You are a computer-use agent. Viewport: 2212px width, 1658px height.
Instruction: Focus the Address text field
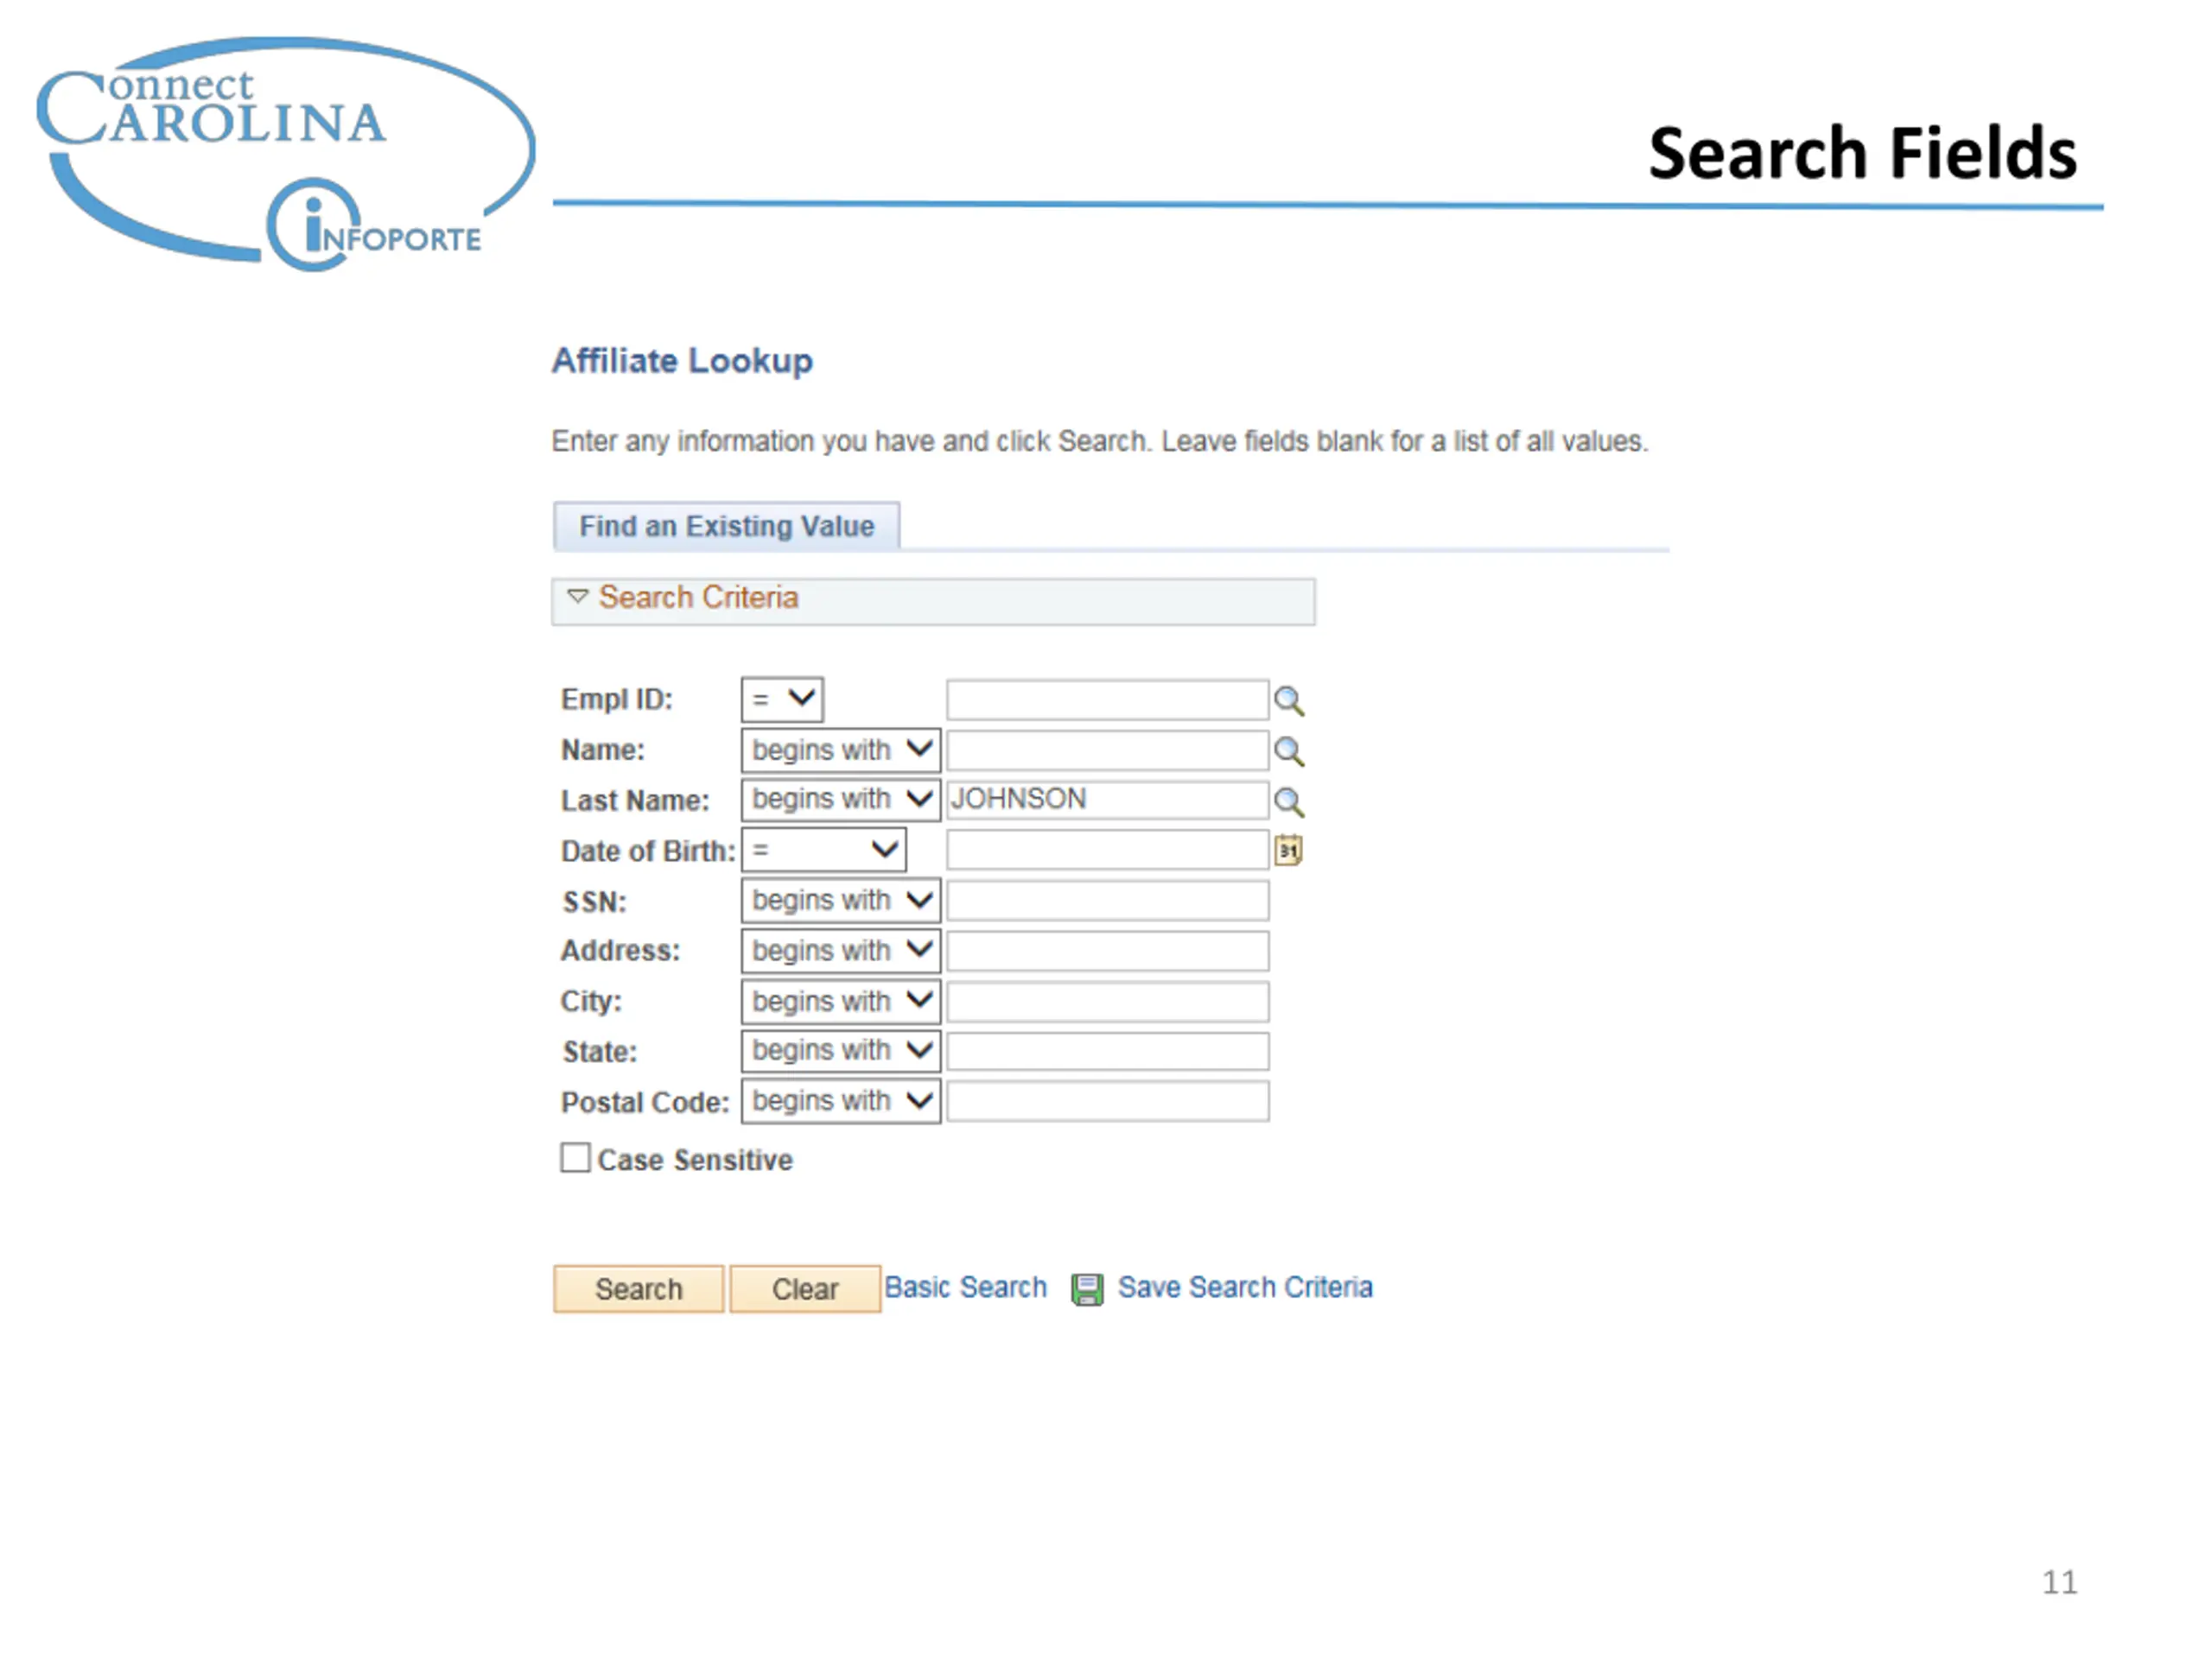point(1108,951)
